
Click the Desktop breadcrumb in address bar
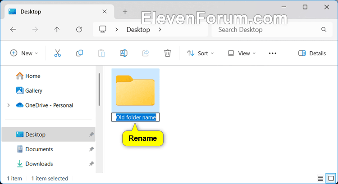138,30
